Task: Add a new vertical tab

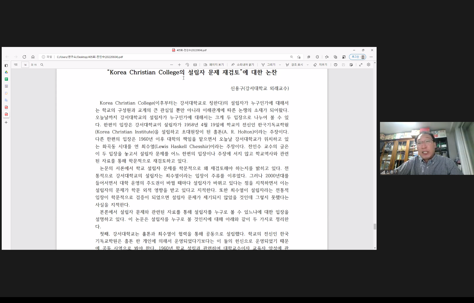Action: [x=6, y=123]
